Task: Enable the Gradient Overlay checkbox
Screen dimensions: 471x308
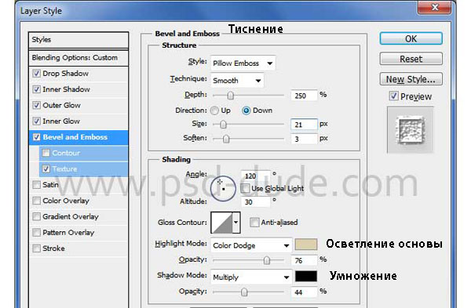Action: click(x=36, y=216)
